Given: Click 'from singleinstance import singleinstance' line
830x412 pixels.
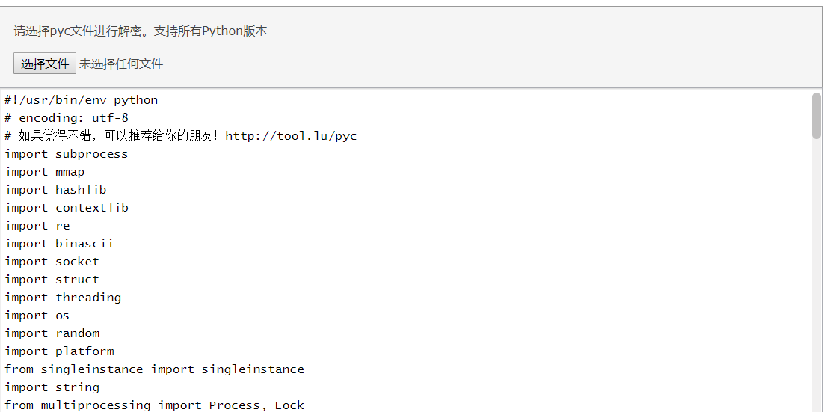Looking at the screenshot, I should [x=155, y=369].
